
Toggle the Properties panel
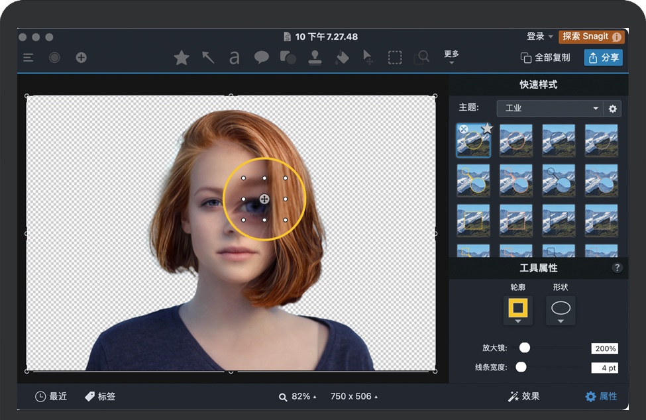[601, 396]
